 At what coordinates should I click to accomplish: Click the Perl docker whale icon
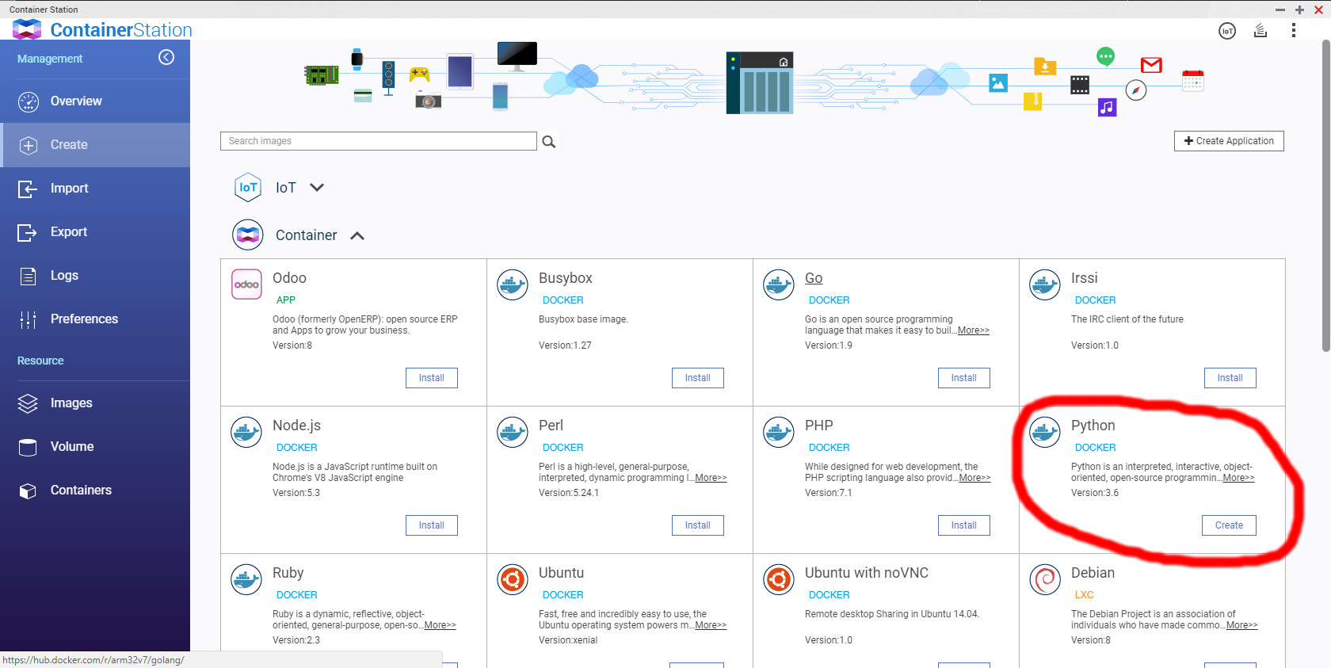pos(513,432)
